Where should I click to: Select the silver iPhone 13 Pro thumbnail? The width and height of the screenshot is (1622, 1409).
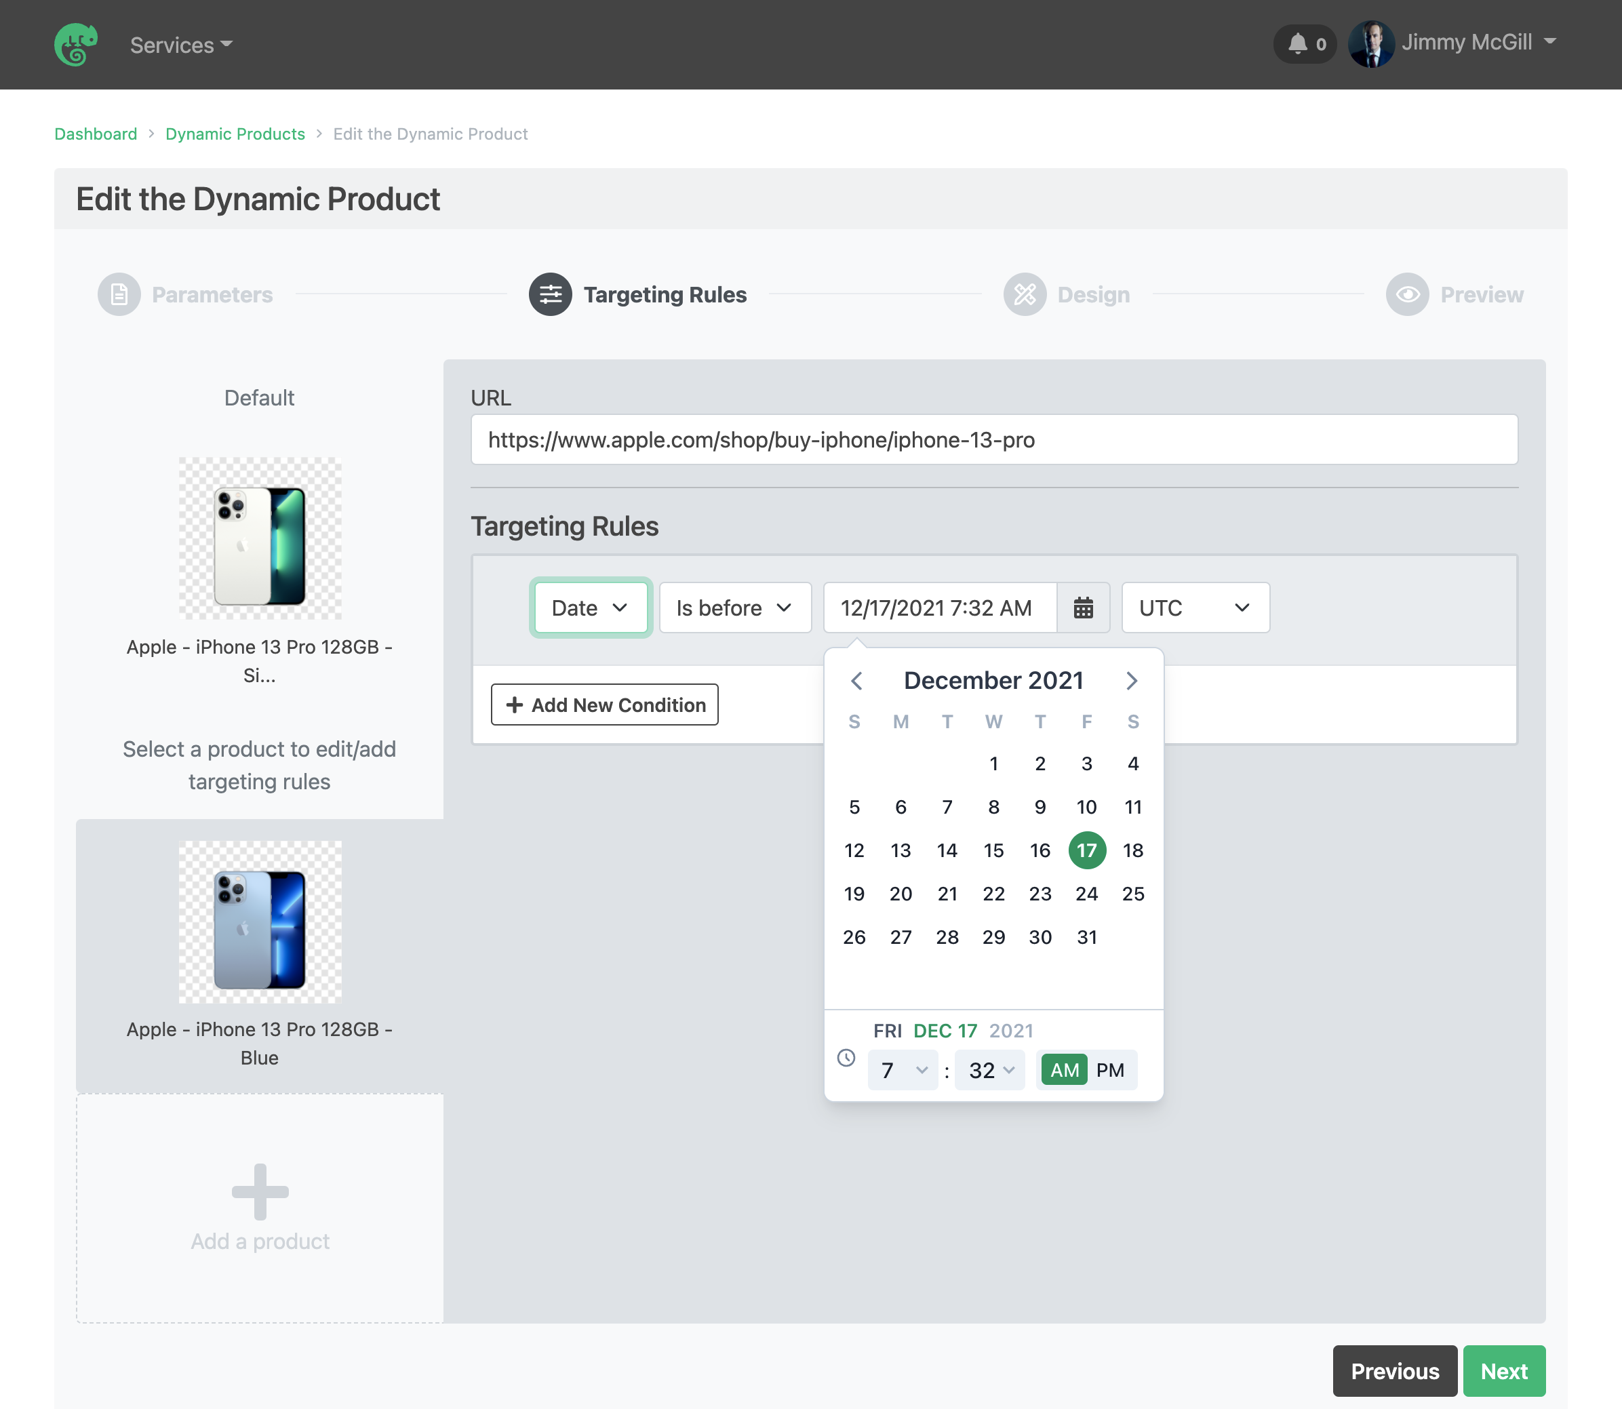(260, 538)
